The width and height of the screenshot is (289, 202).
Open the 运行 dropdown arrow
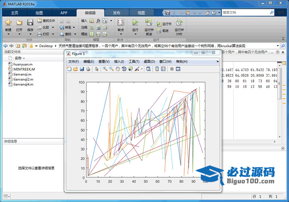tap(135, 34)
